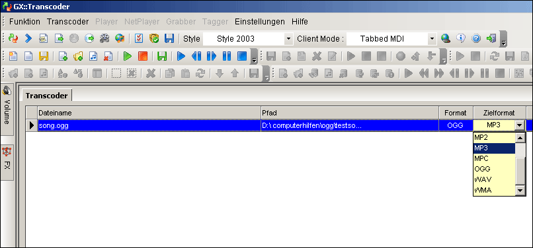The height and width of the screenshot is (248, 533).
Task: Open the FX side panel tab
Action: 7,162
